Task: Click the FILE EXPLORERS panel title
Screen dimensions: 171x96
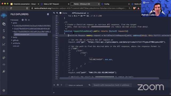Action: [20, 14]
